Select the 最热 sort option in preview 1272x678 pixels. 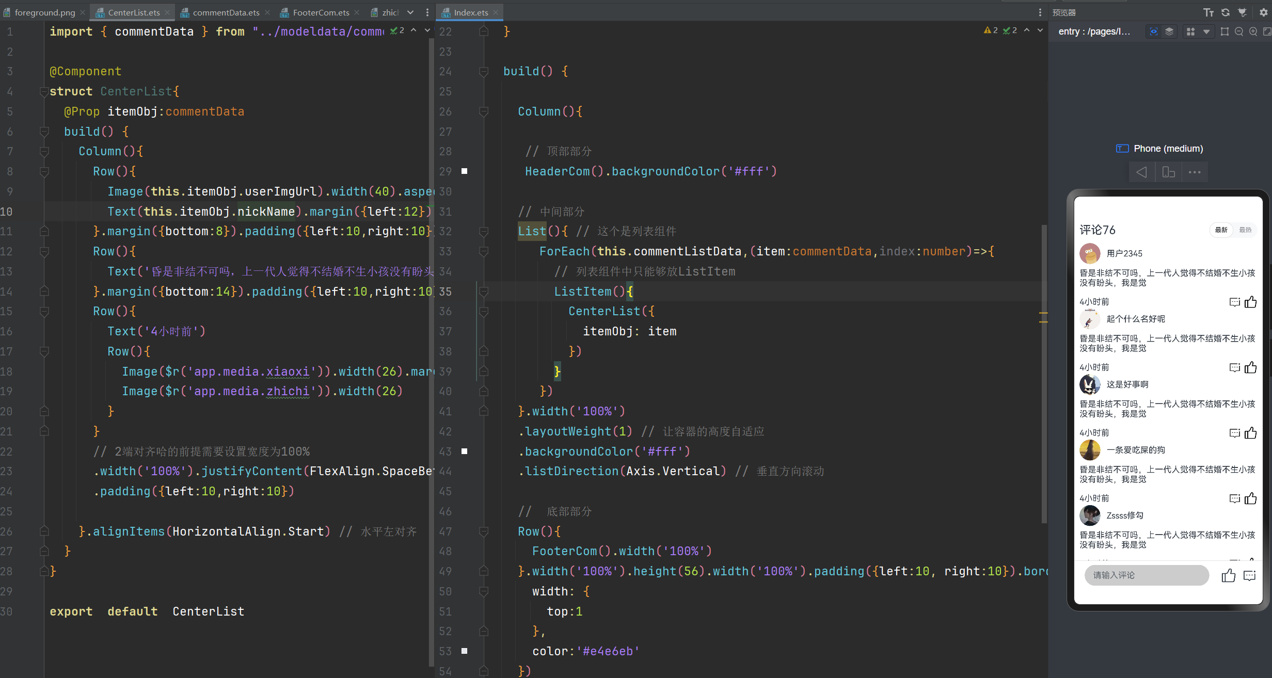click(x=1245, y=230)
